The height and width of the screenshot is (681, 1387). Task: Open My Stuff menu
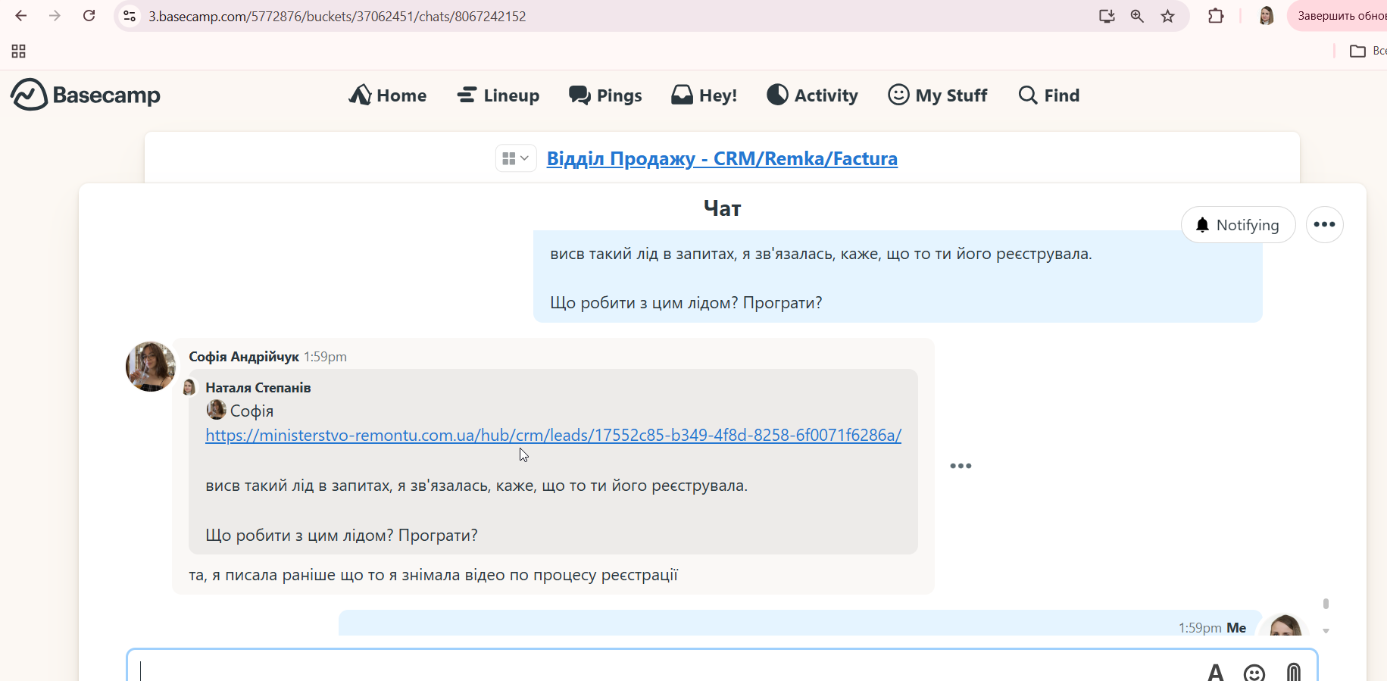point(938,95)
